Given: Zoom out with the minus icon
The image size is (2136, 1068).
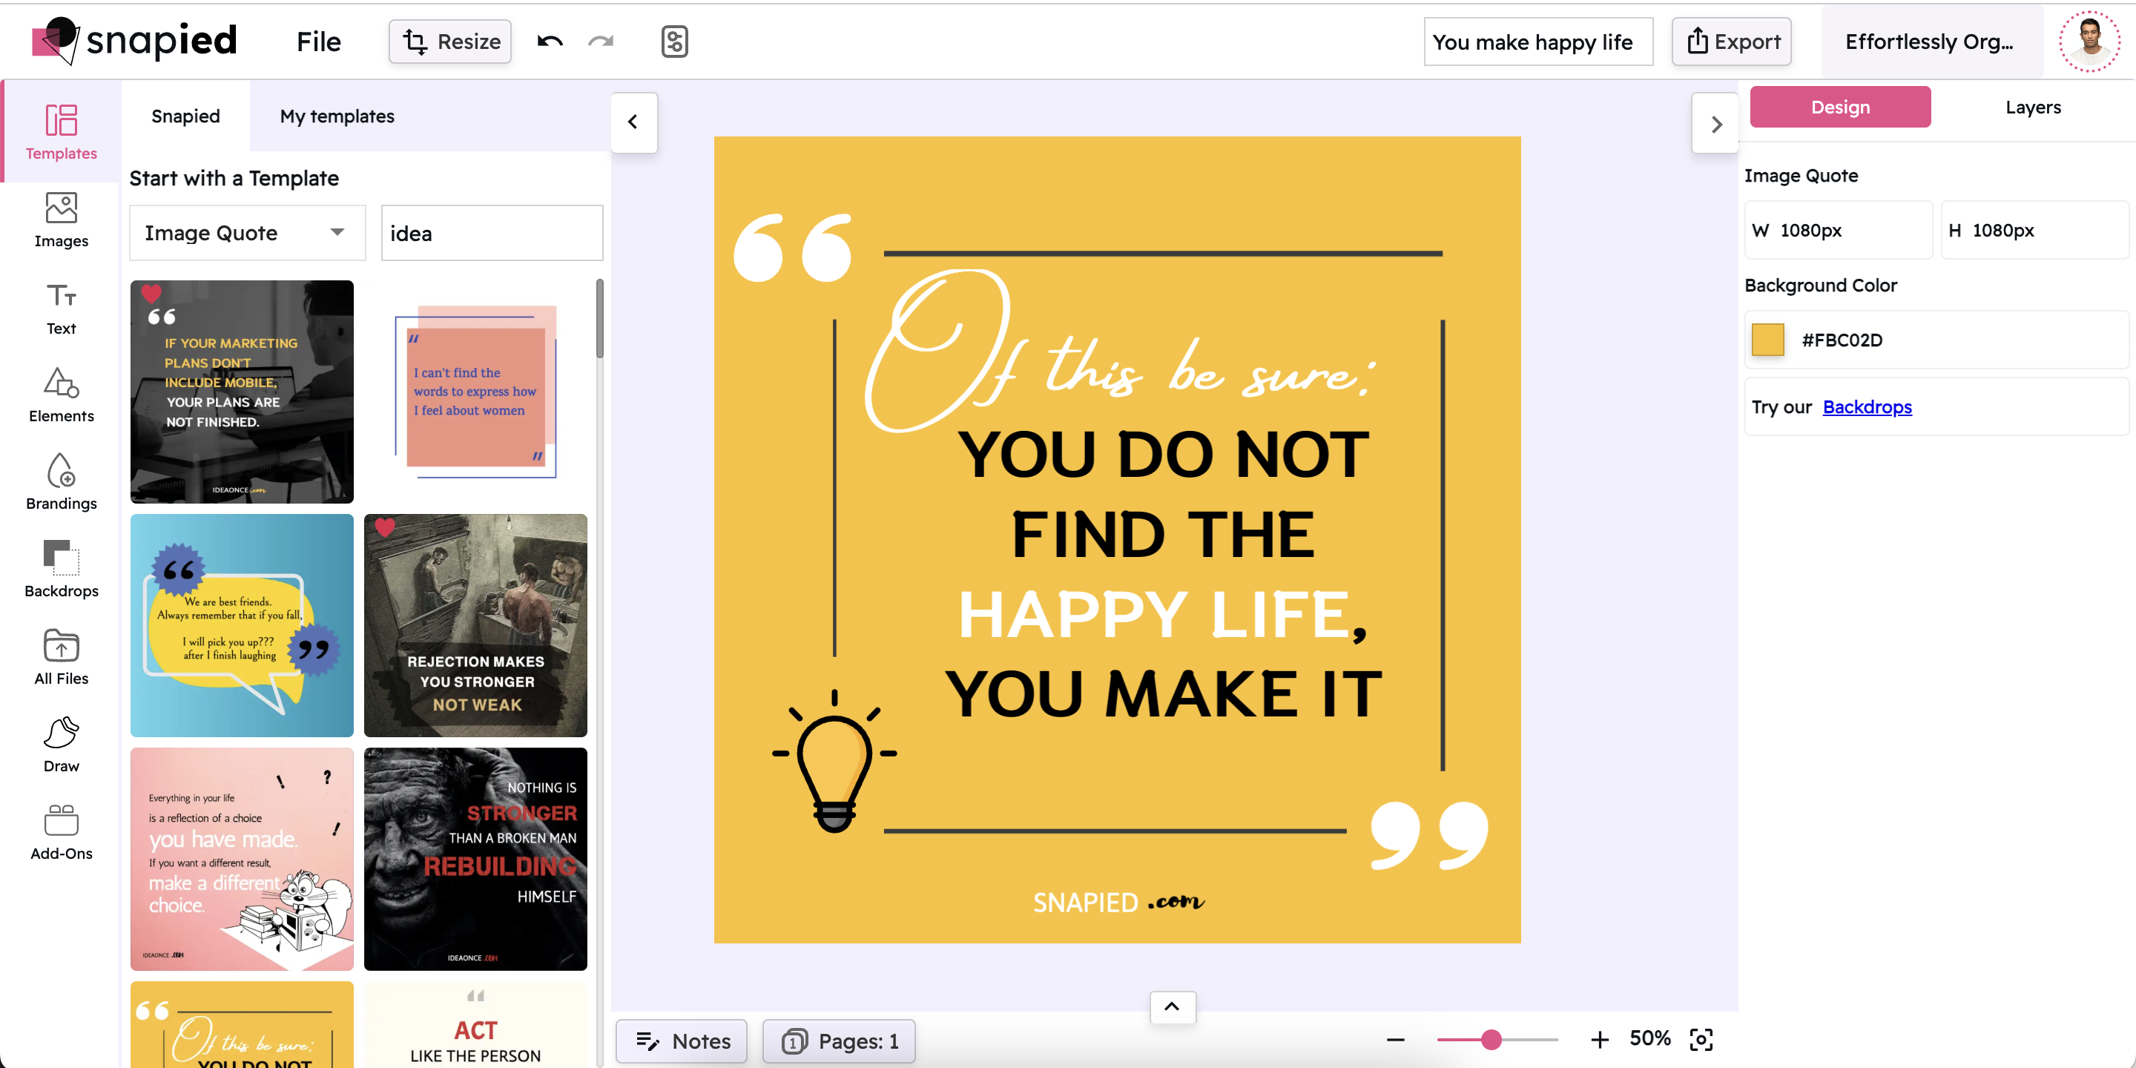Looking at the screenshot, I should point(1396,1040).
